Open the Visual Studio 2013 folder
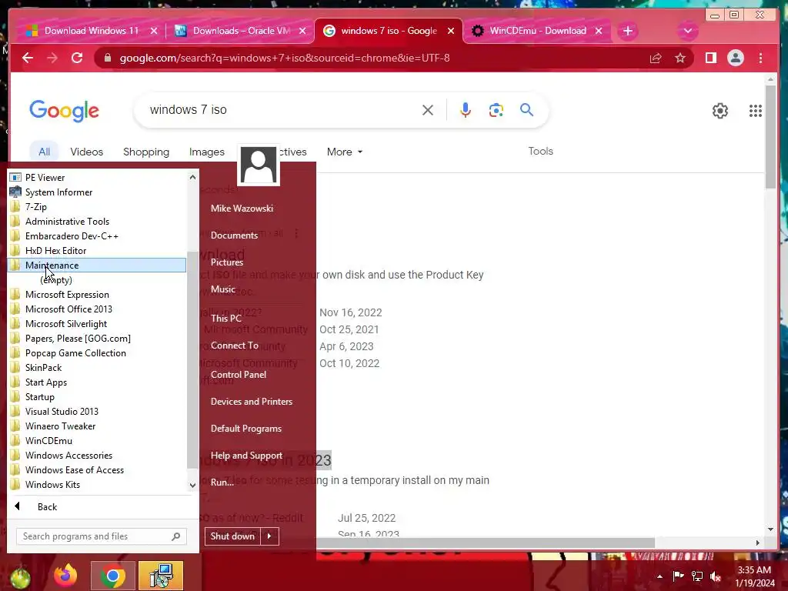This screenshot has width=788, height=591. point(97,411)
